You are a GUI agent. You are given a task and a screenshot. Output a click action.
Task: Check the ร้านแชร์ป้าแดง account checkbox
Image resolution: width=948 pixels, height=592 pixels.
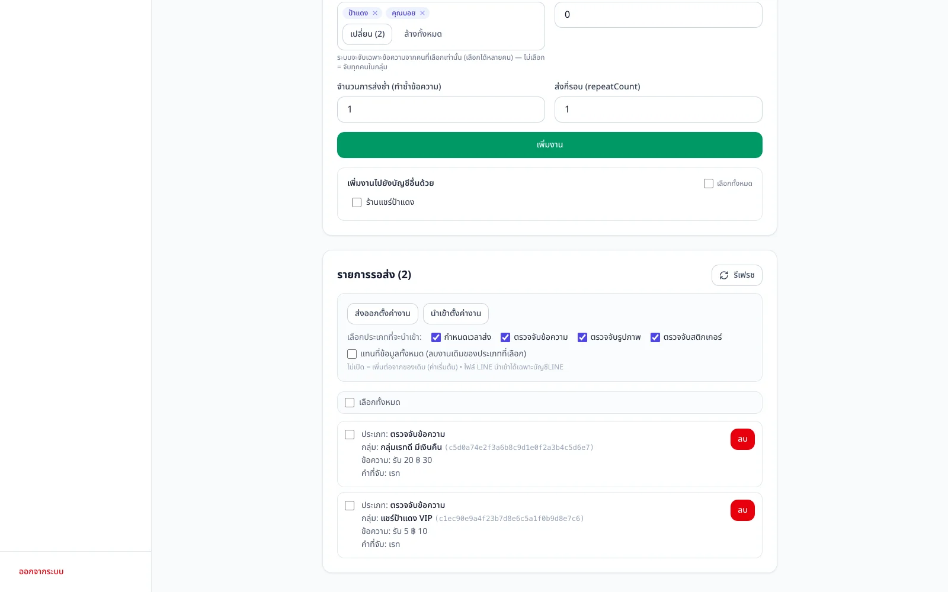[x=357, y=202]
